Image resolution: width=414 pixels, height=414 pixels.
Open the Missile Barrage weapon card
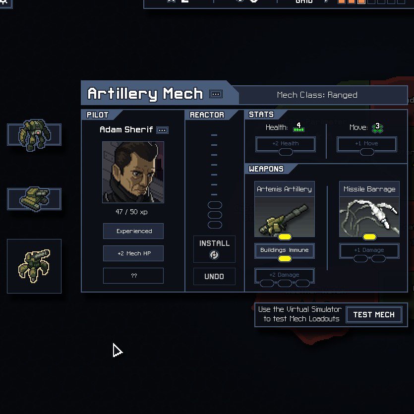(369, 209)
